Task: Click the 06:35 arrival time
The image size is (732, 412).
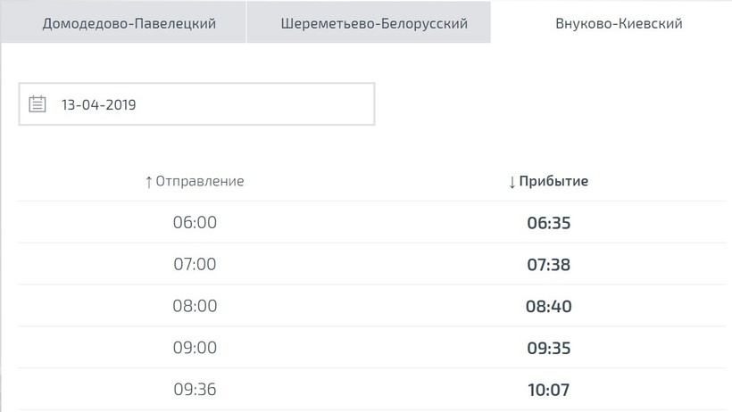Action: (548, 223)
